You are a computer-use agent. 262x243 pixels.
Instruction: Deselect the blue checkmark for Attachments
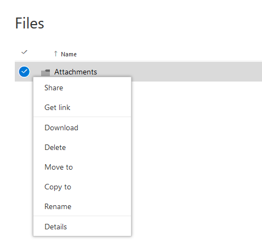(x=24, y=72)
